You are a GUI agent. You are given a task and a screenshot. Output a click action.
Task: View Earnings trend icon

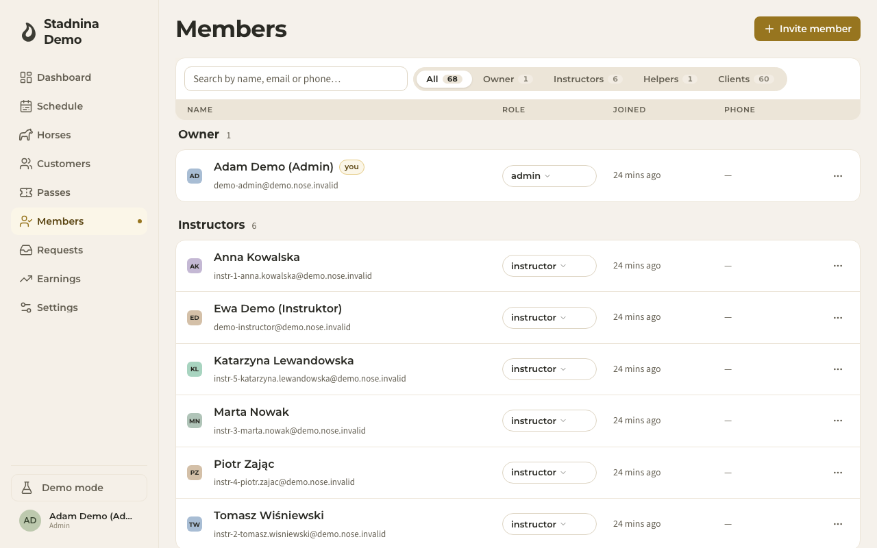click(26, 279)
